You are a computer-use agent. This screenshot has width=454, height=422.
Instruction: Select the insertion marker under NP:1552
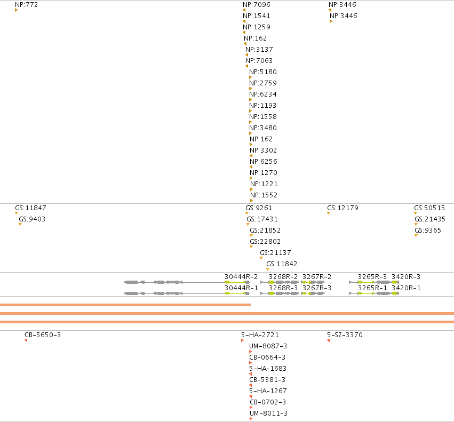252,201
